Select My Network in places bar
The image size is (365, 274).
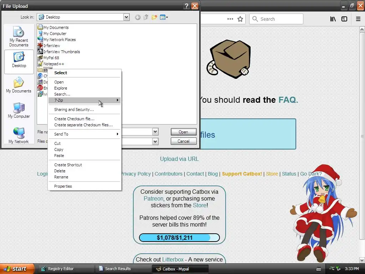pyautogui.click(x=19, y=135)
